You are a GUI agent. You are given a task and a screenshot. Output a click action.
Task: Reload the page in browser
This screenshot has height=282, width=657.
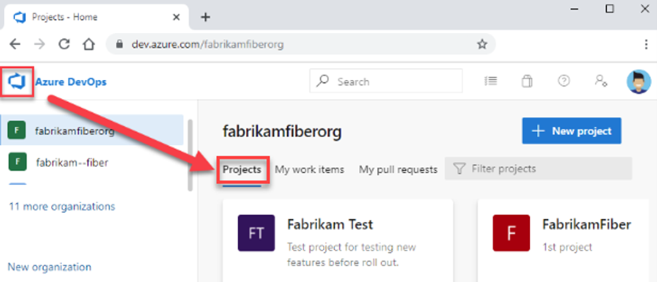64,45
